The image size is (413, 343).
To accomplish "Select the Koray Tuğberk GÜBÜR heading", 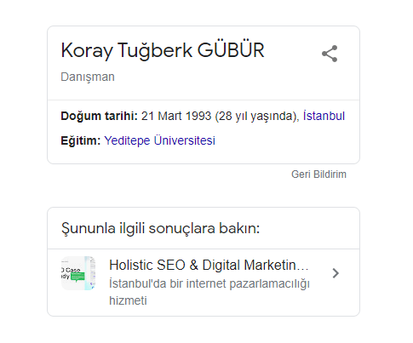I will [x=163, y=51].
